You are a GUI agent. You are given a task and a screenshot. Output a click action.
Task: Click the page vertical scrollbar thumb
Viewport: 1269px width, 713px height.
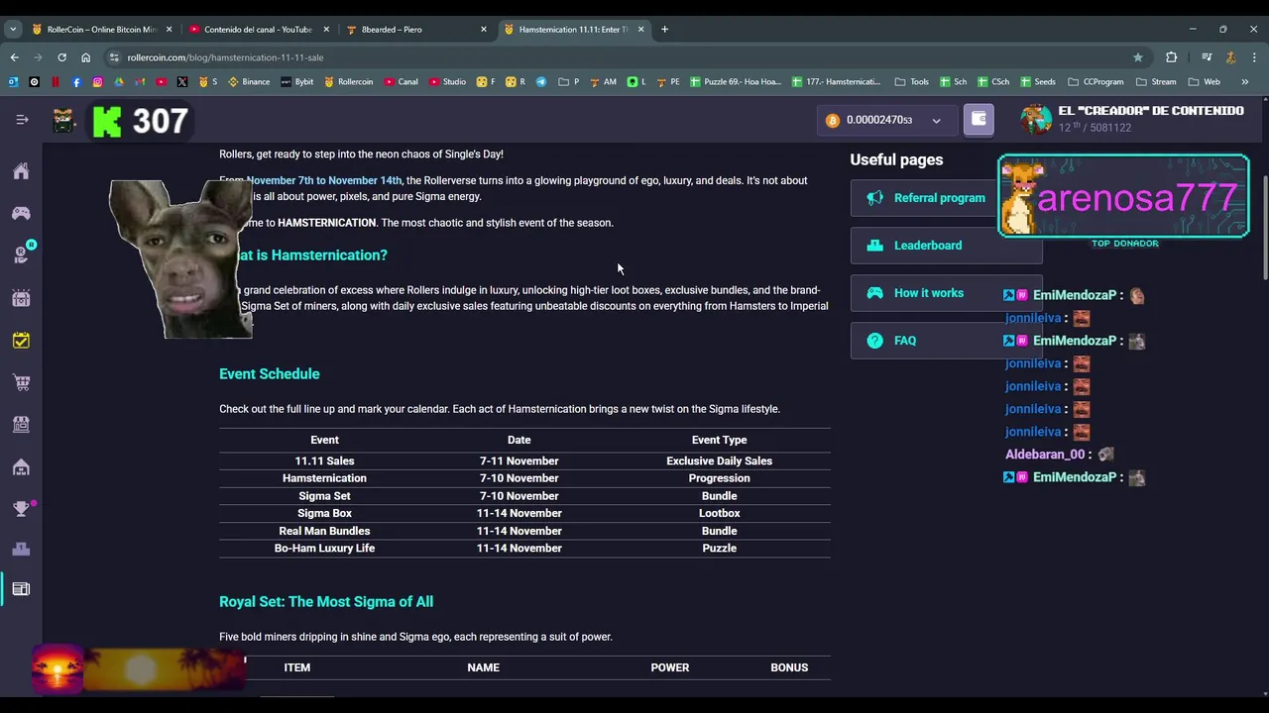[x=1264, y=228]
